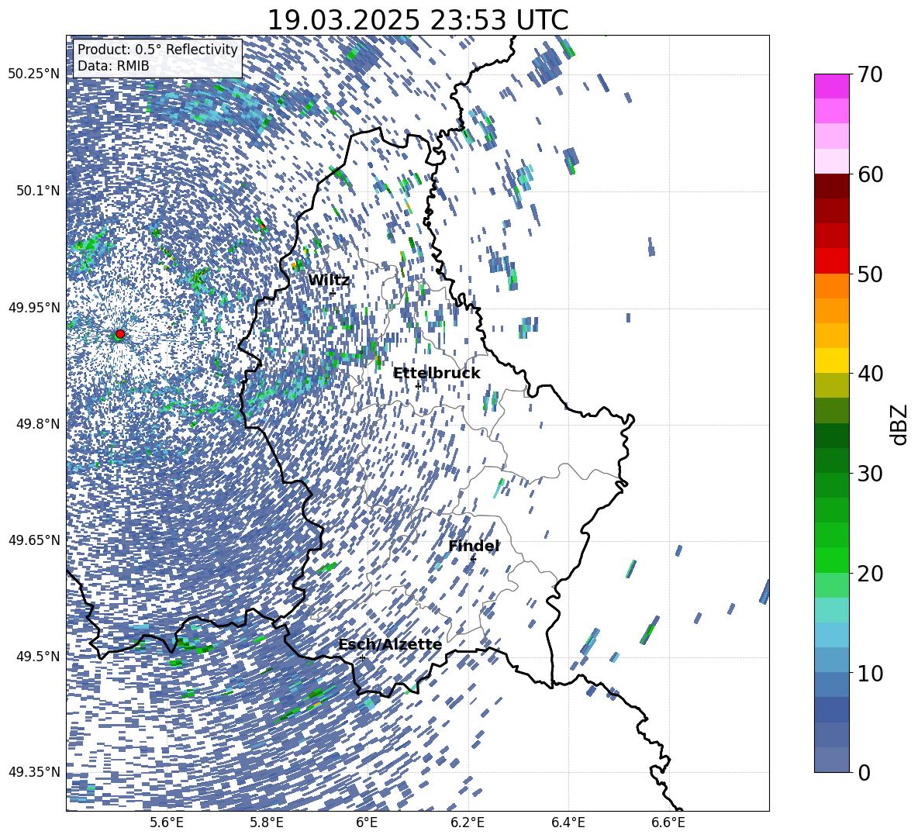Viewport: 918px width, 838px height.
Task: Click the title '19.03.2025 23:53 UTC'
Action: 417,20
